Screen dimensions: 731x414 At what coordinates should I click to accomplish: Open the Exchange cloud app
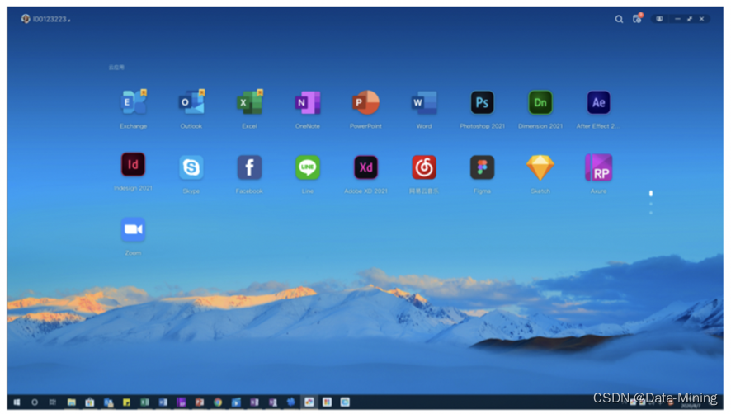134,102
